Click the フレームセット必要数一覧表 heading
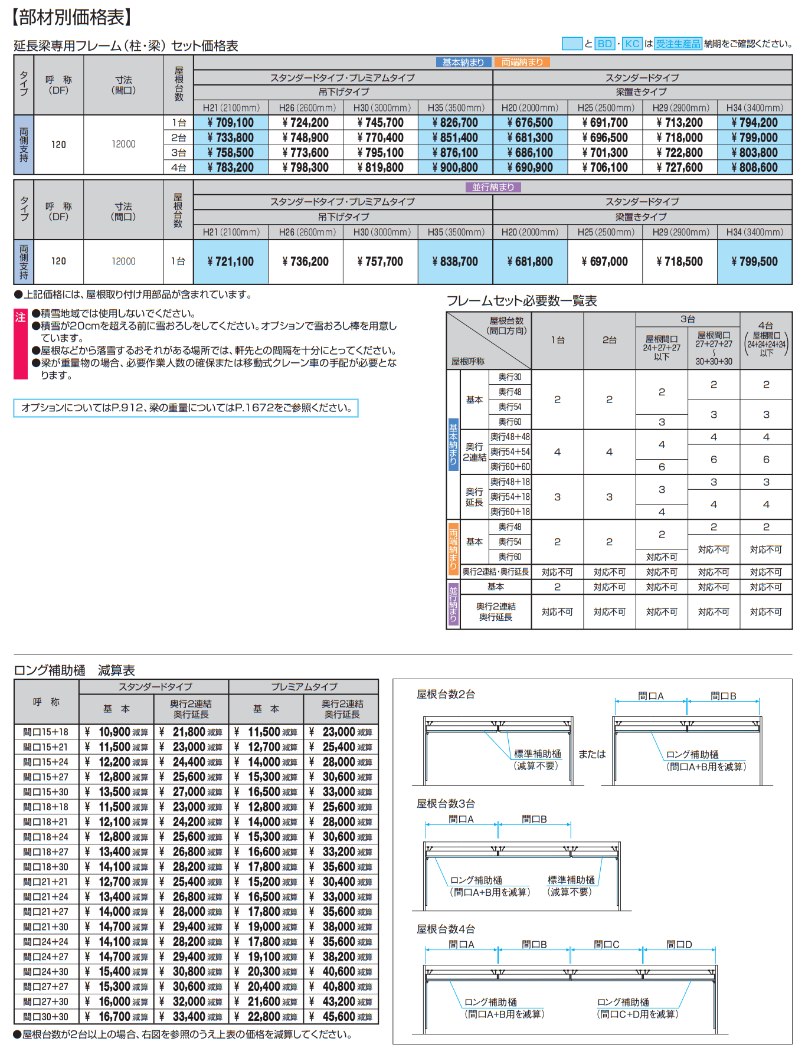This screenshot has height=1061, width=805. click(521, 301)
